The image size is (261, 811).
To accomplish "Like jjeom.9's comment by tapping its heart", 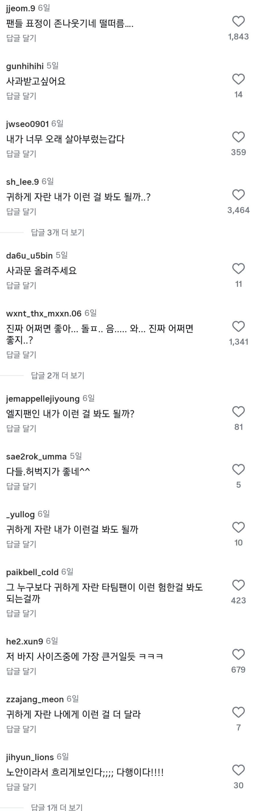I will 239,21.
